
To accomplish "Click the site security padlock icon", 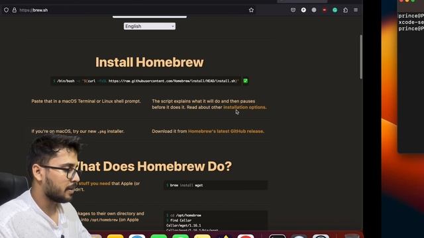I will [15, 10].
